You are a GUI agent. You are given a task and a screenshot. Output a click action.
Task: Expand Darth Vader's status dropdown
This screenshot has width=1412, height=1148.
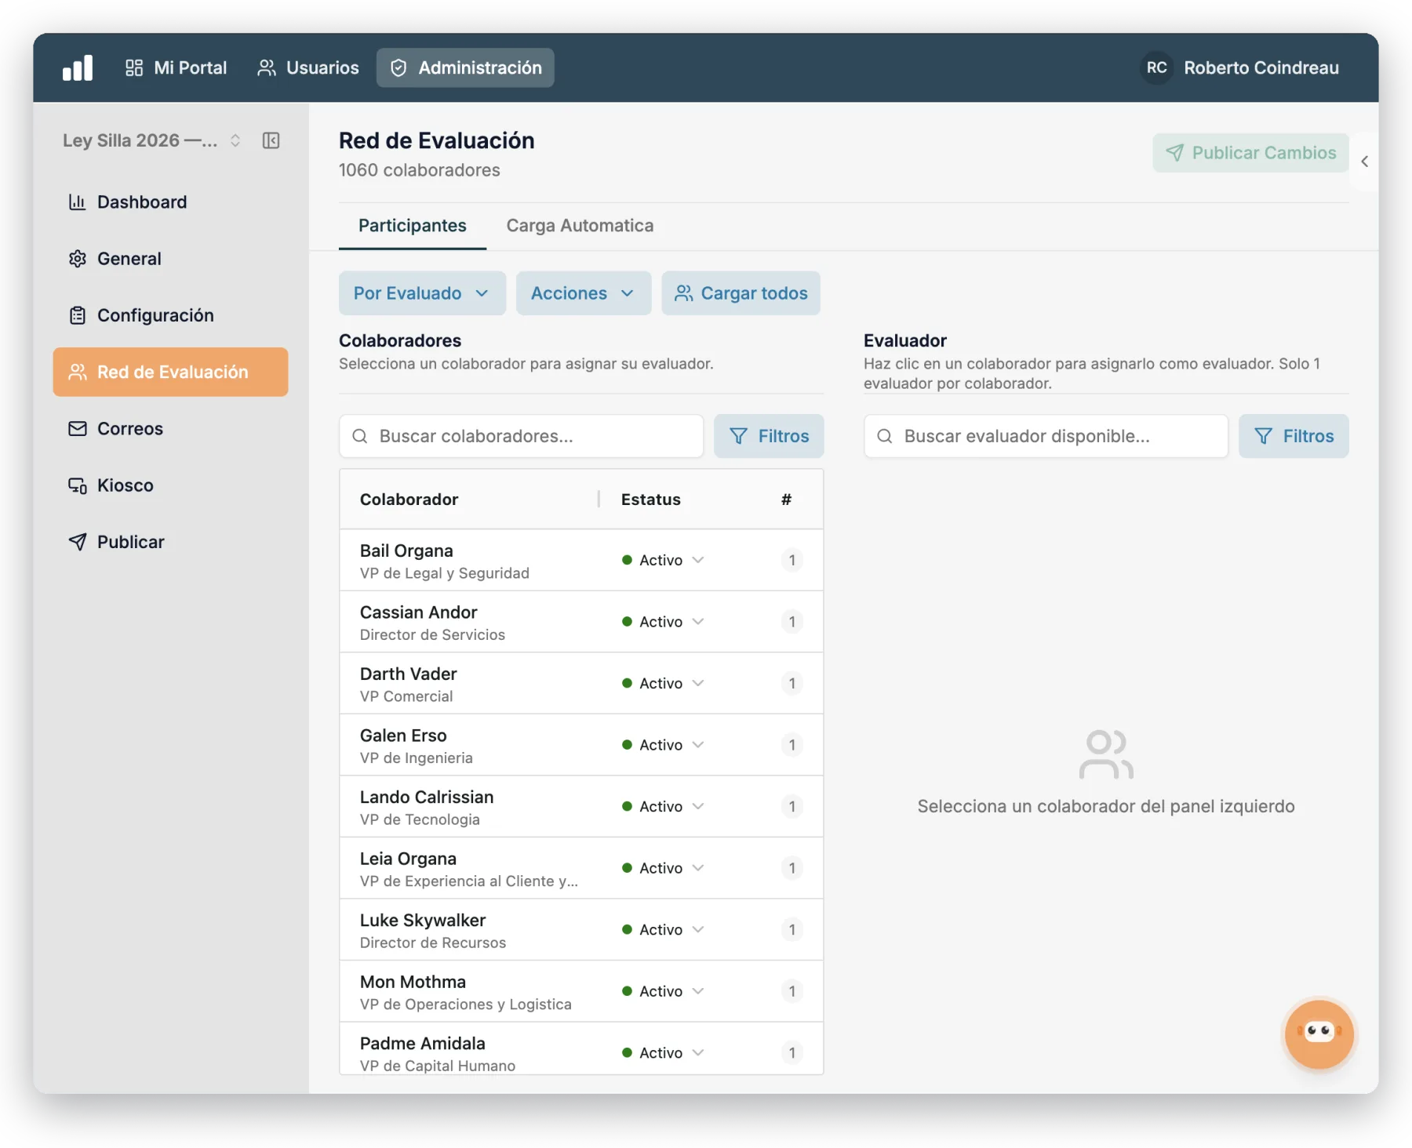(663, 683)
